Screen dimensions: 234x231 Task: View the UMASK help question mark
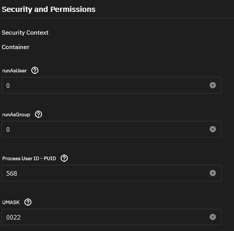tap(28, 202)
